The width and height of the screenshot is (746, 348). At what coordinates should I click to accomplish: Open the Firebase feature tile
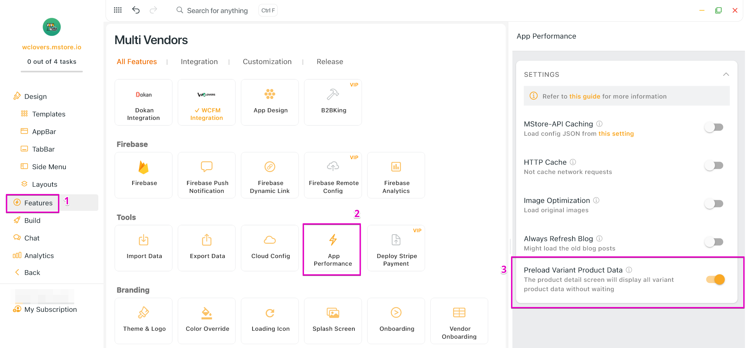point(144,175)
